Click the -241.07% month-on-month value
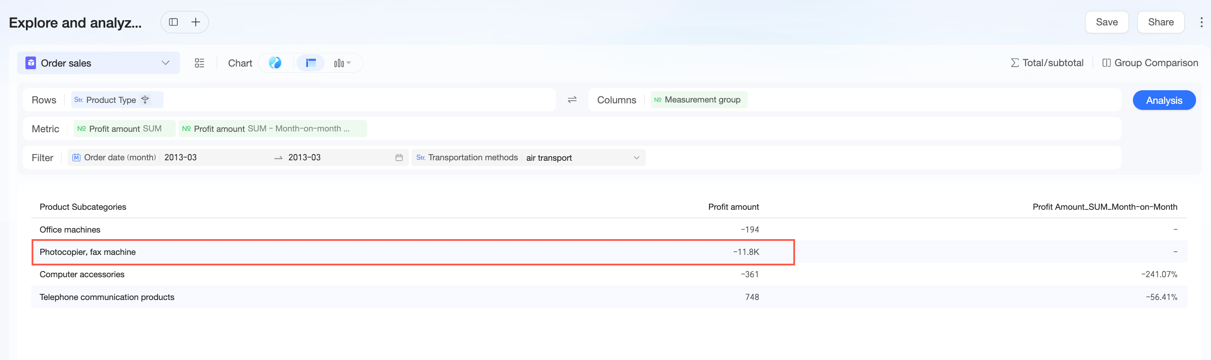This screenshot has width=1211, height=360. (x=1159, y=275)
